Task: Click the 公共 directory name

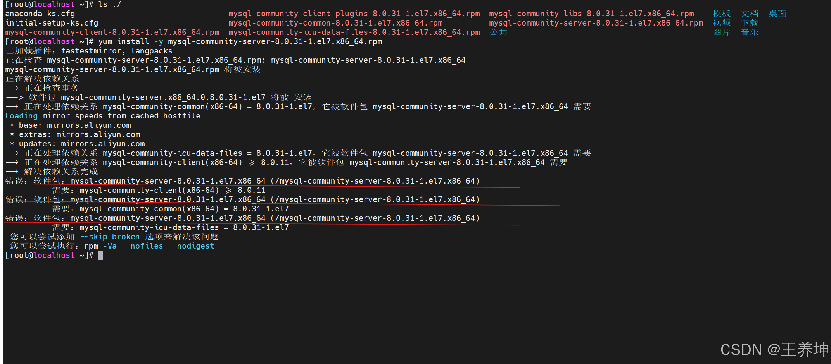Action: point(498,33)
